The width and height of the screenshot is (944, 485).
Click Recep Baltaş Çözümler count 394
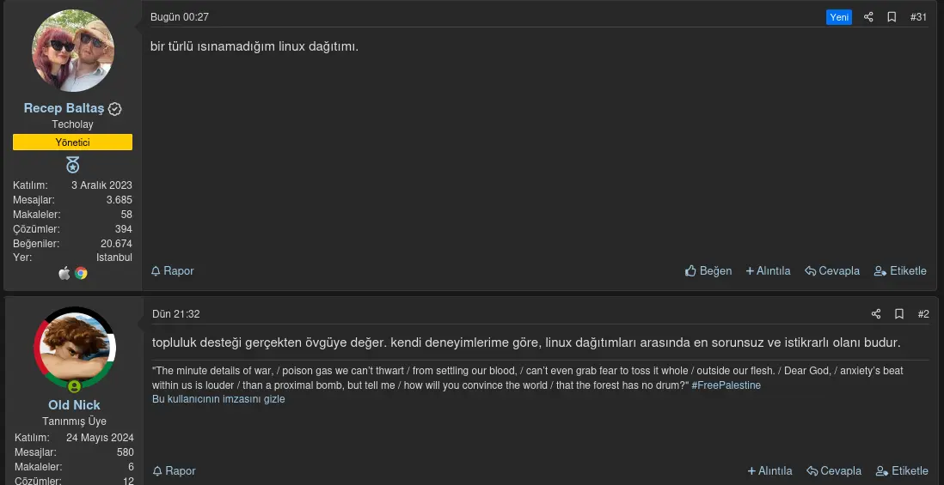click(124, 229)
